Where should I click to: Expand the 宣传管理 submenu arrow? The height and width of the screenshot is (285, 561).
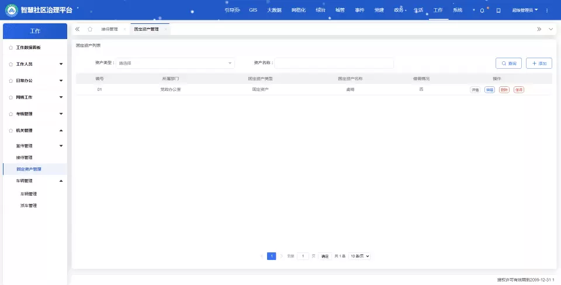(61, 146)
